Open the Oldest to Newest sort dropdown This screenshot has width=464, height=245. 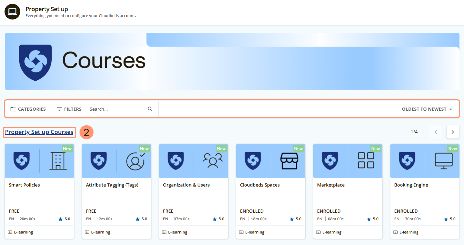pyautogui.click(x=427, y=109)
